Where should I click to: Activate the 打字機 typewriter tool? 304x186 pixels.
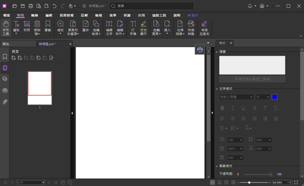tap(133, 28)
